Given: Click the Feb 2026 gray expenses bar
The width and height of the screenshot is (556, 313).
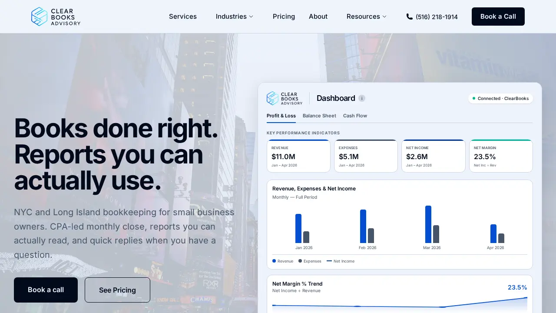Looking at the screenshot, I should [x=371, y=236].
